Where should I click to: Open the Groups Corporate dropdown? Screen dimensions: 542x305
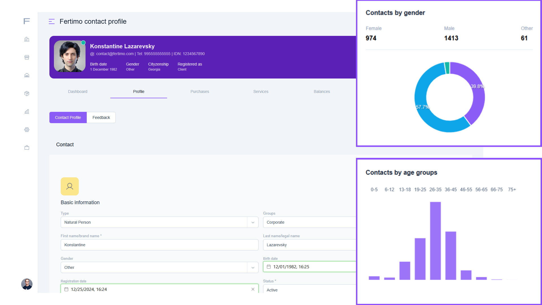point(309,222)
